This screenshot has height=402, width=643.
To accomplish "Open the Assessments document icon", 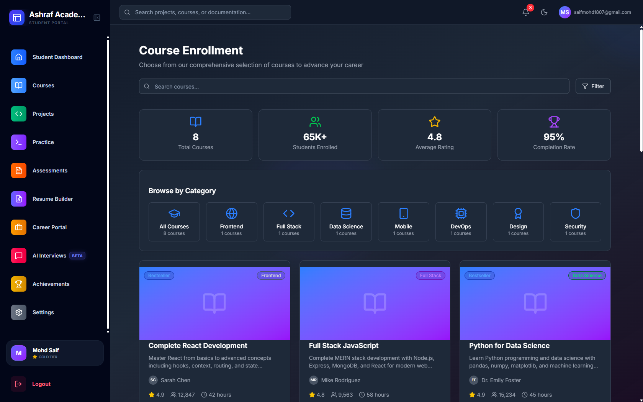I will pyautogui.click(x=19, y=171).
